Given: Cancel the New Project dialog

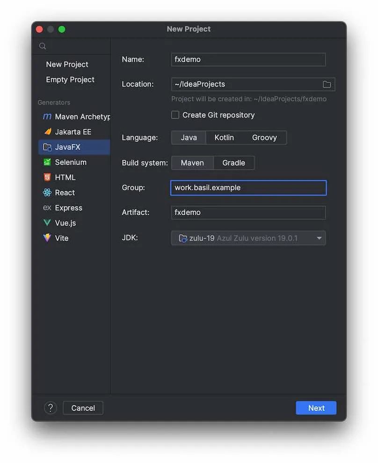Looking at the screenshot, I should point(83,408).
